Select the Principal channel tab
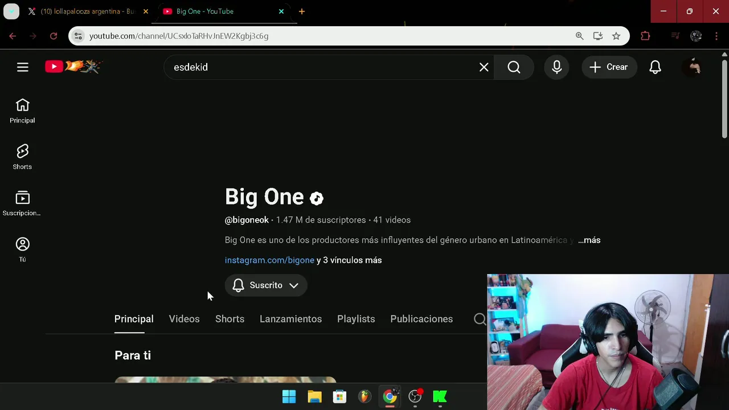The height and width of the screenshot is (410, 729). point(134,319)
